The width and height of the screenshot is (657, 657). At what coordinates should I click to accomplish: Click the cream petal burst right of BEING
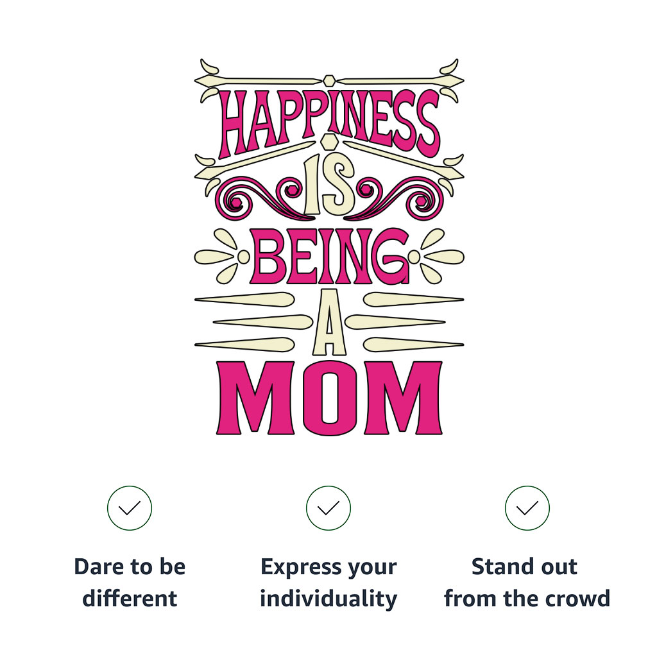(436, 257)
